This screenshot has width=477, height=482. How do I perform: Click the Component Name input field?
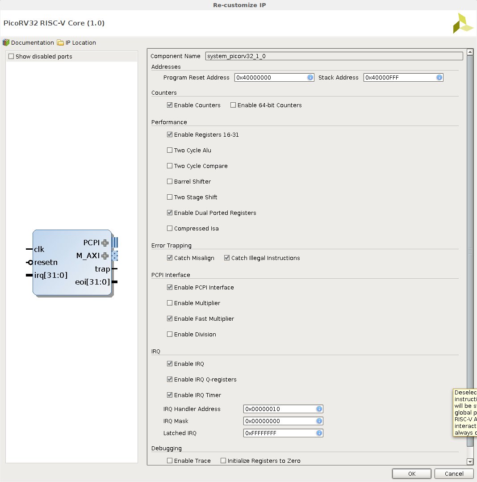tap(334, 56)
